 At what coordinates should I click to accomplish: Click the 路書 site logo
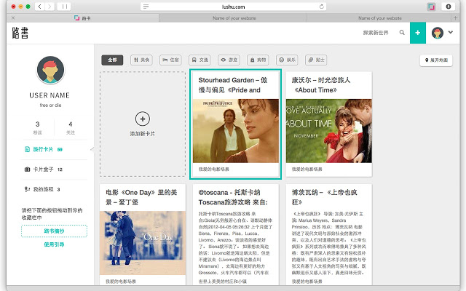[20, 33]
